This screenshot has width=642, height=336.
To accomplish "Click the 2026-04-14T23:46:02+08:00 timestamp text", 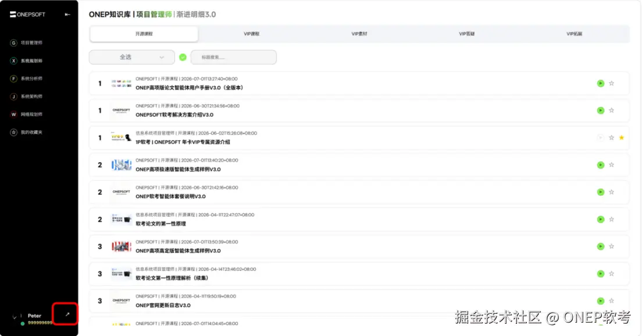I will point(227,269).
